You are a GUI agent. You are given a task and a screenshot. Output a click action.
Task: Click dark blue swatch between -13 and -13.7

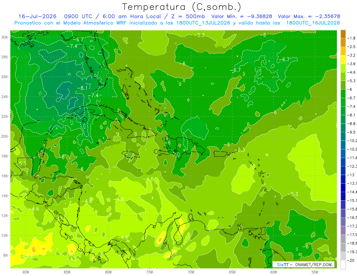point(343,179)
